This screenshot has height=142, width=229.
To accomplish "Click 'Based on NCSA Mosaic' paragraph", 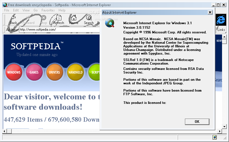I will tap(166, 46).
